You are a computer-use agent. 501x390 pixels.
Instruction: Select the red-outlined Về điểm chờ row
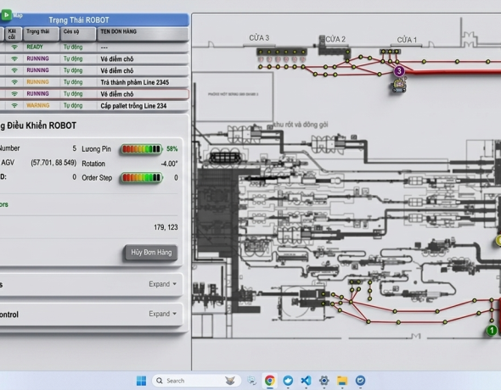tap(94, 94)
